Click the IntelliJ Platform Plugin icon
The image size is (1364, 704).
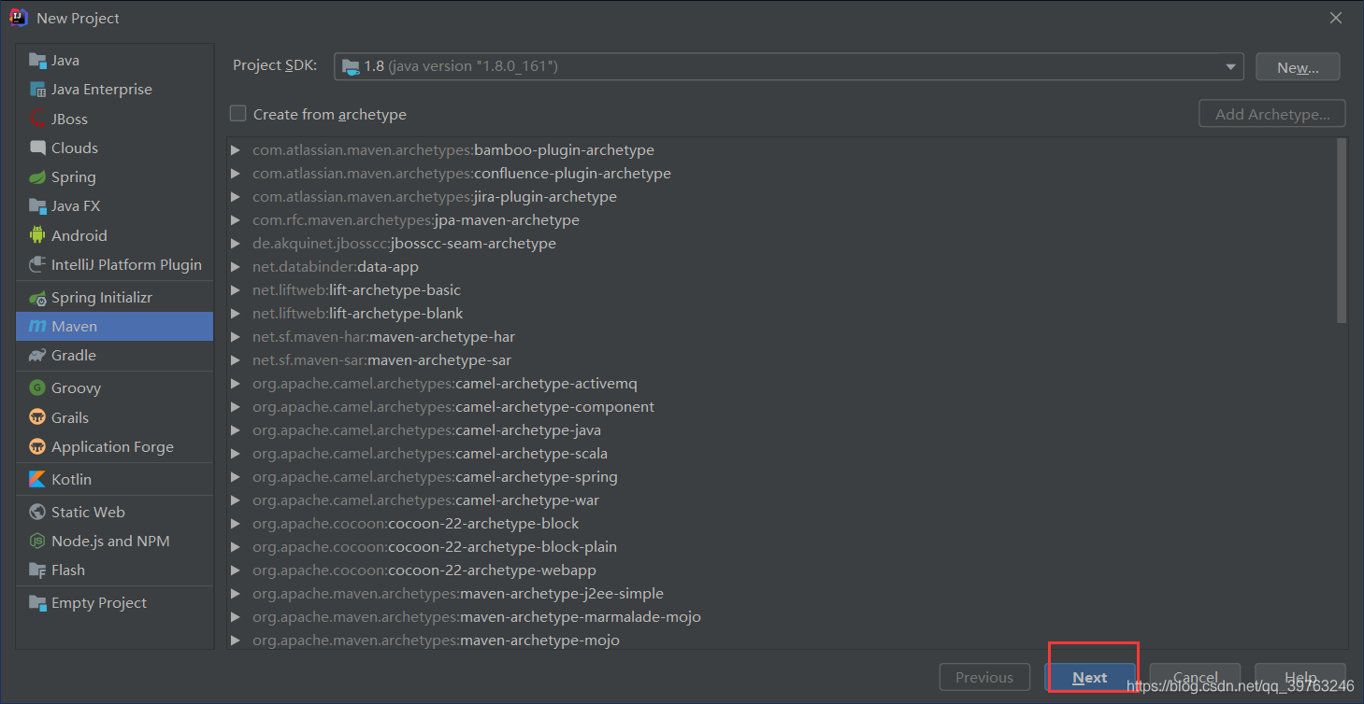pyautogui.click(x=37, y=265)
